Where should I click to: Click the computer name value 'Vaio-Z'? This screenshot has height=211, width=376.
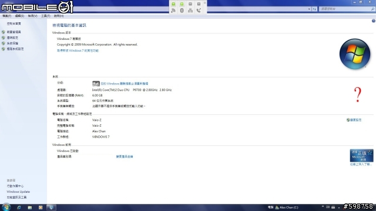click(96, 120)
